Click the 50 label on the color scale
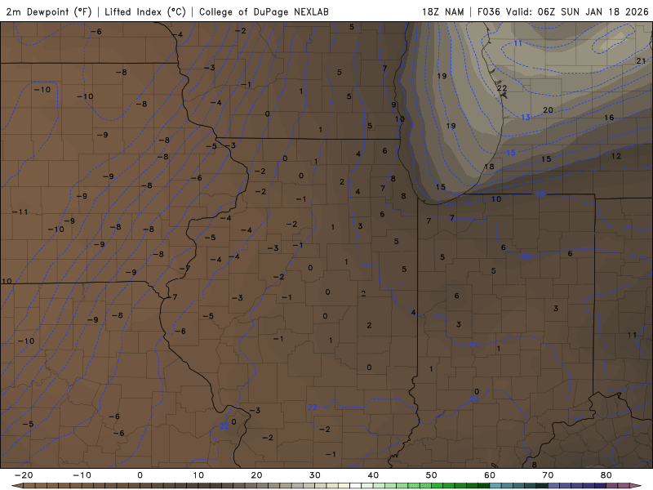This screenshot has width=653, height=490. (432, 475)
